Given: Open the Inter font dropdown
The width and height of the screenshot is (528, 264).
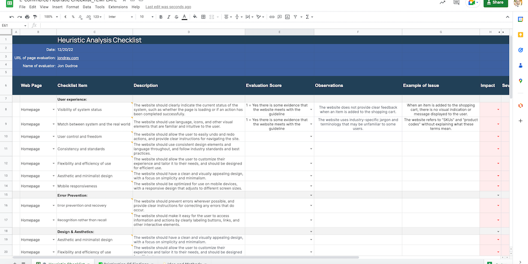Looking at the screenshot, I should [121, 17].
